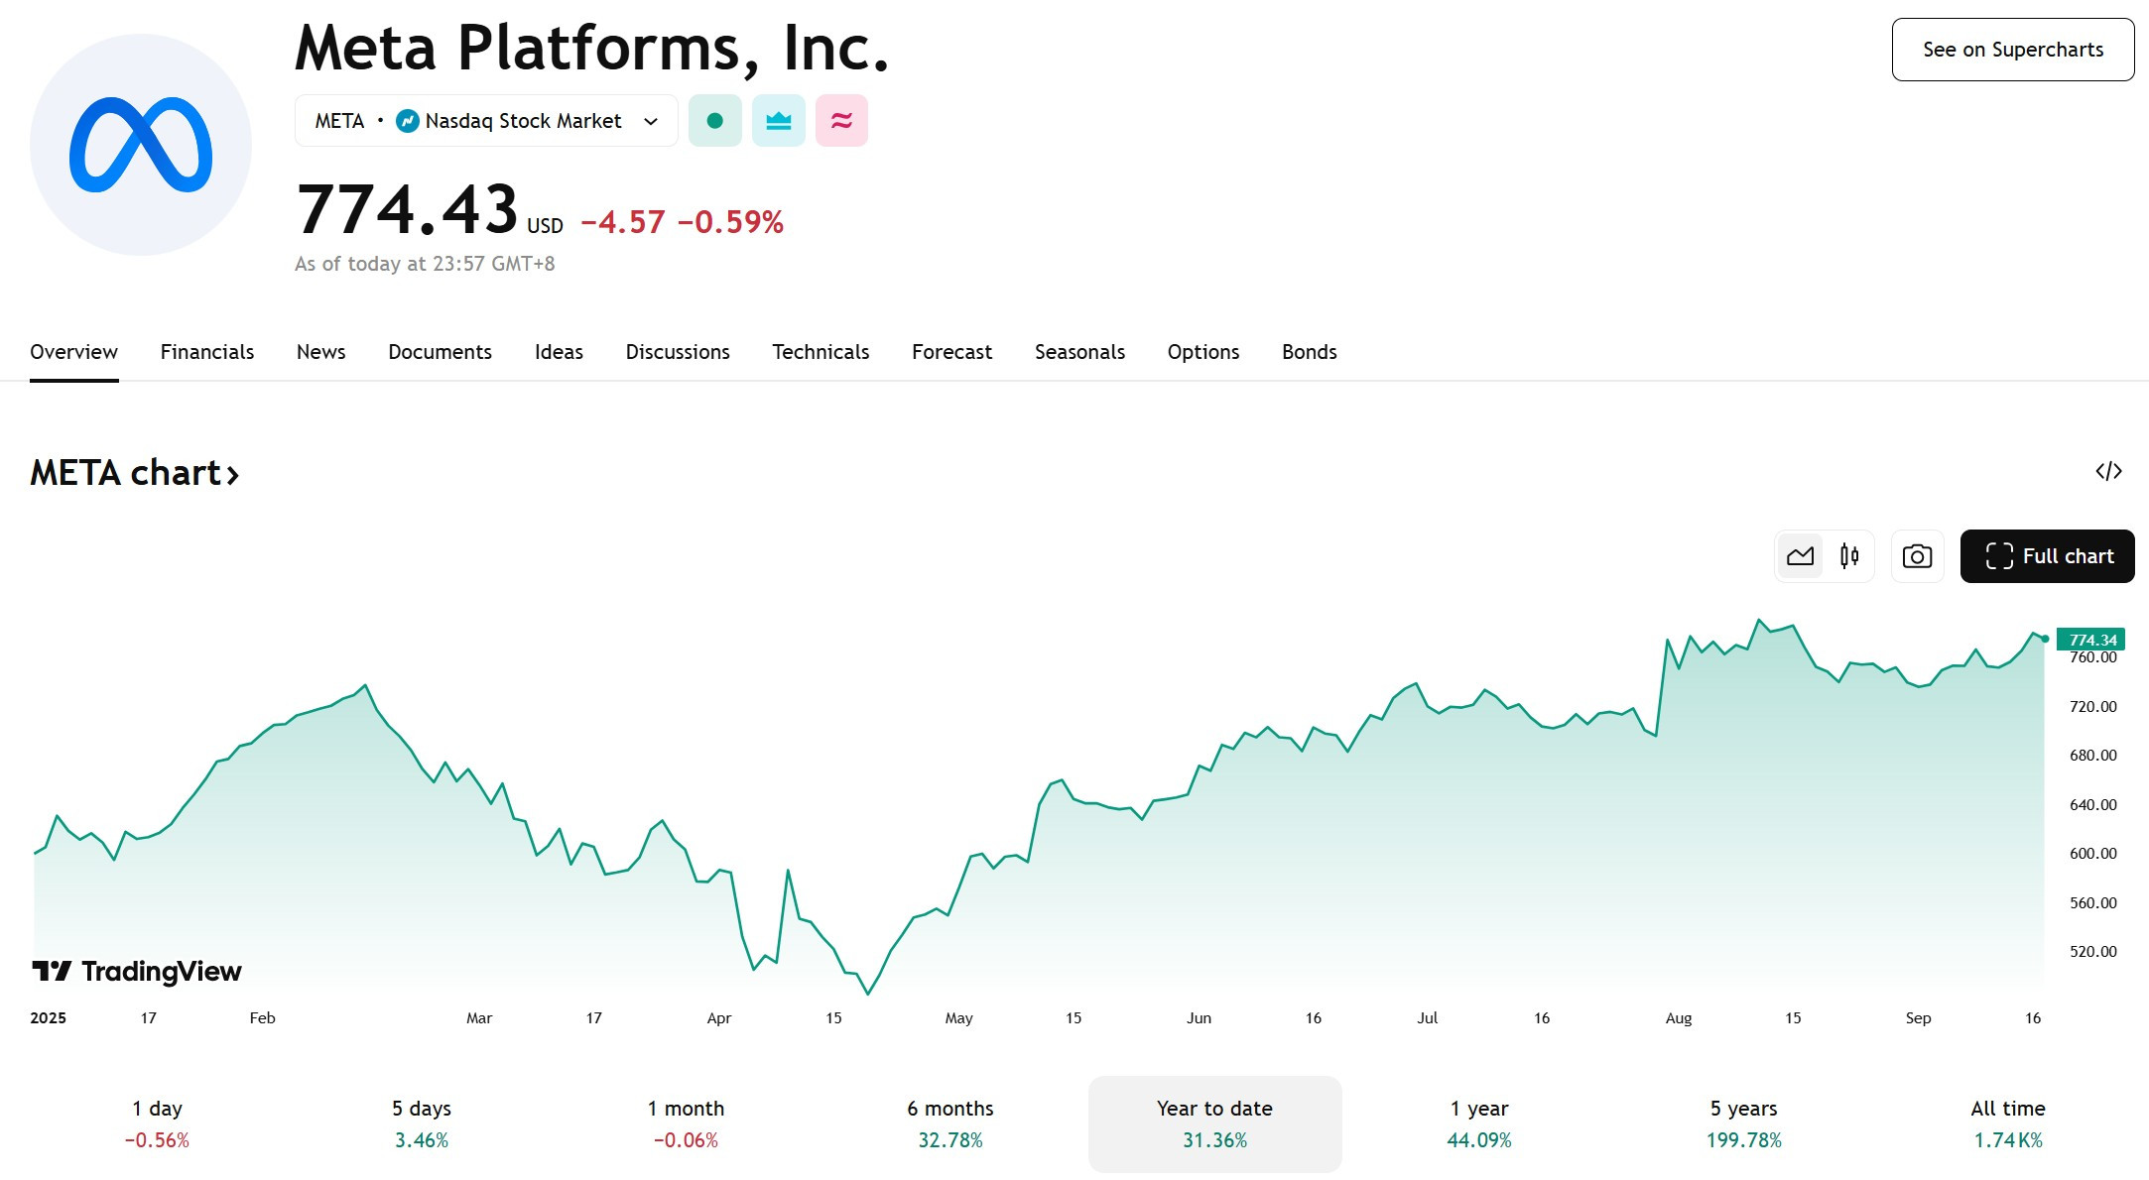Click the Meta infinity logo
The image size is (2149, 1180).
point(141,145)
